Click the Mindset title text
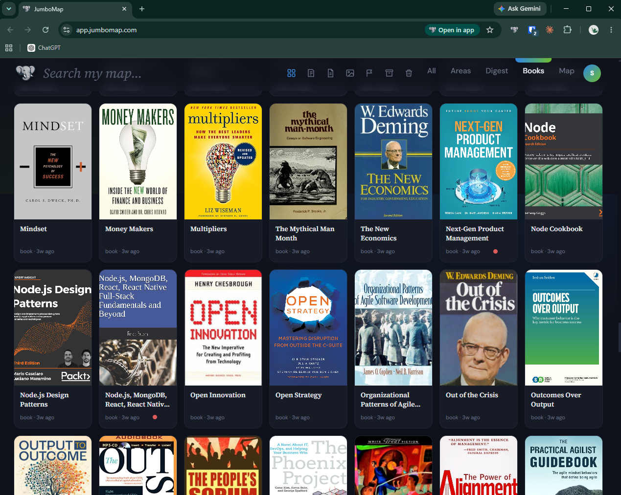This screenshot has width=621, height=495. tap(33, 229)
